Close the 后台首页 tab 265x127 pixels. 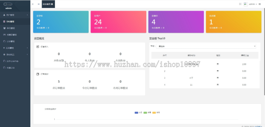(52, 4)
